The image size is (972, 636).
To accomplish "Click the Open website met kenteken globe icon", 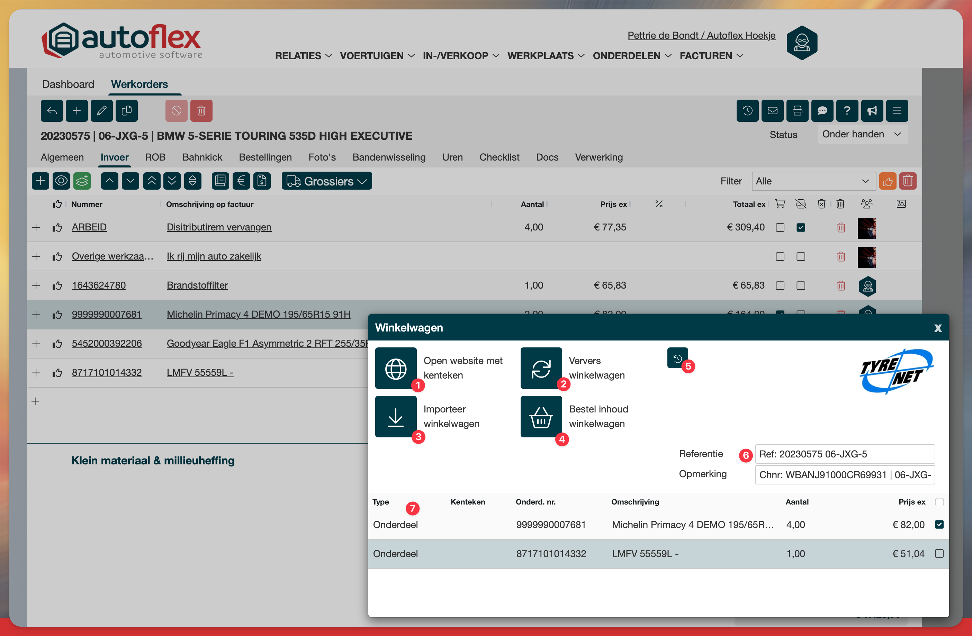I will tap(395, 368).
